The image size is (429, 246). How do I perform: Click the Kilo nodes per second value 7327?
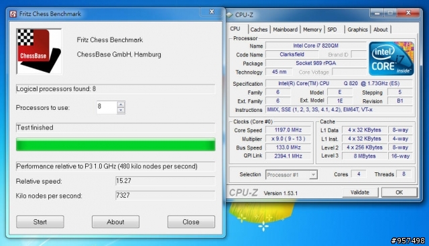(x=166, y=195)
